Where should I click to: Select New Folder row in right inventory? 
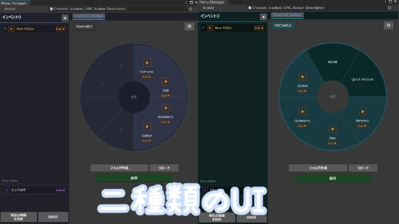pyautogui.click(x=233, y=28)
